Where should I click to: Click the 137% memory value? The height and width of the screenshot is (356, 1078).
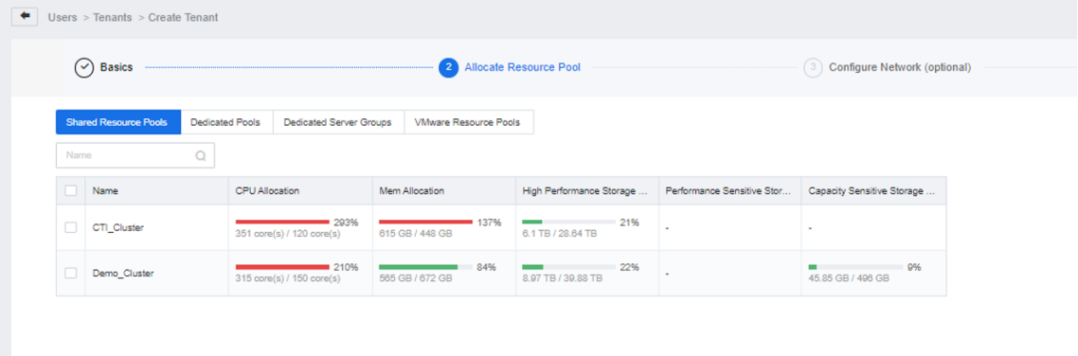[x=490, y=222]
